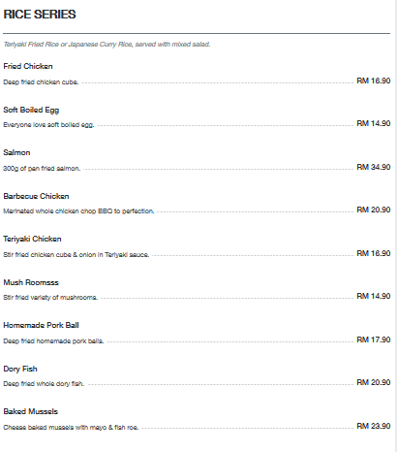Image resolution: width=397 pixels, height=452 pixels.
Task: Click the Mush Roomsss item title
Action: coord(31,282)
